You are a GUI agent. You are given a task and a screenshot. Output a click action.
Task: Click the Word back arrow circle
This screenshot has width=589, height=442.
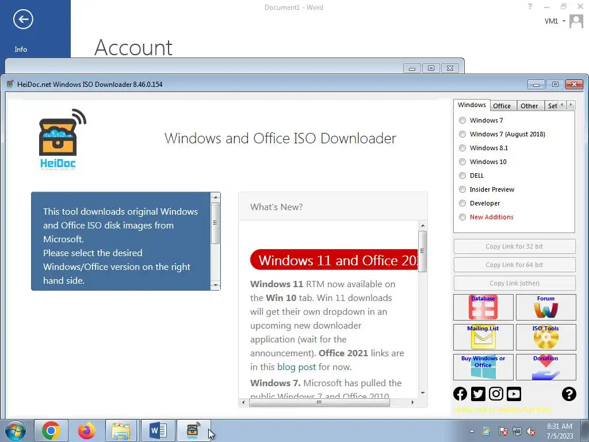[23, 19]
